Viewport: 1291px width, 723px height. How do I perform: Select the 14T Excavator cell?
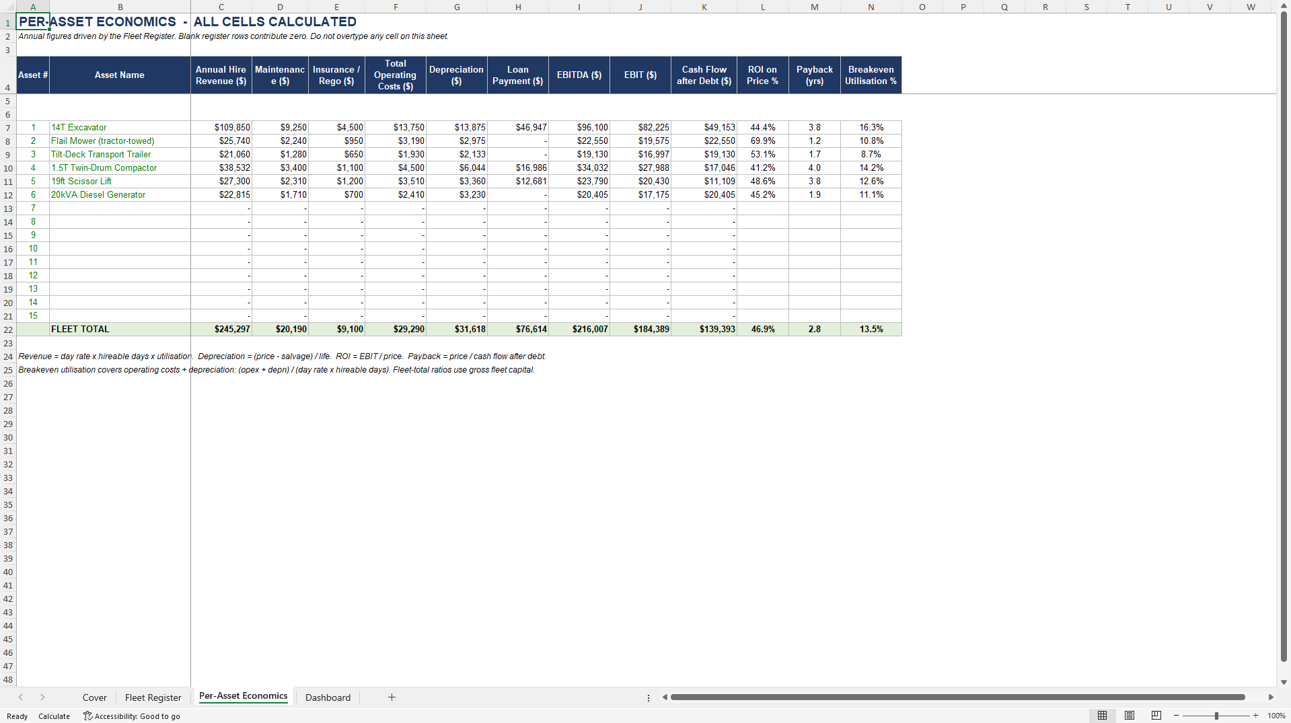coord(120,128)
